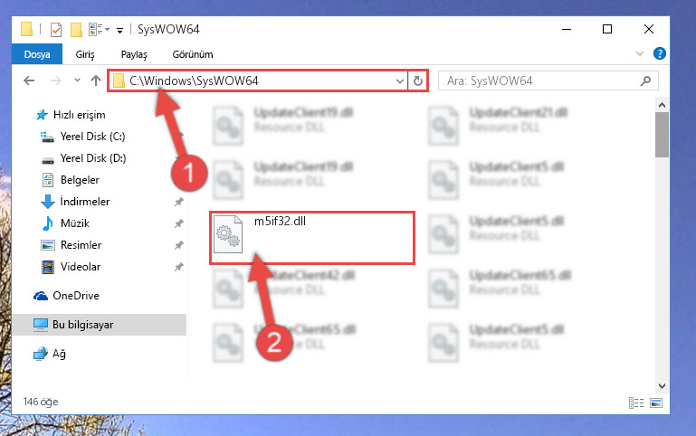Click the Ara: SysWOW64 search field

coord(541,81)
